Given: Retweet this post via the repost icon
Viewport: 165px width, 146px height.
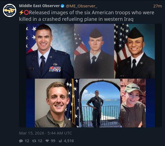Looking at the screenshot, I should [35, 141].
